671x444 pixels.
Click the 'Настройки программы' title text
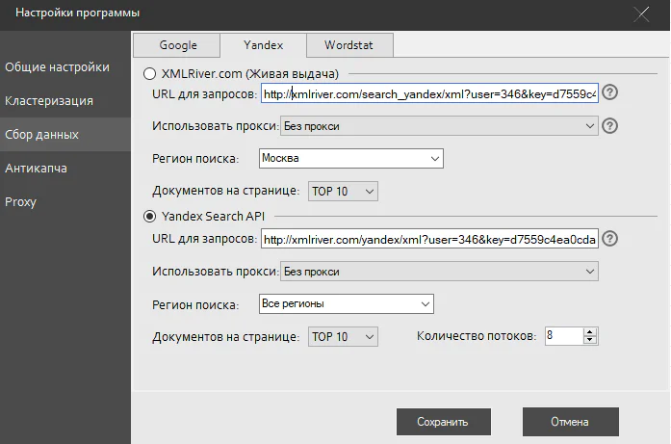coord(77,13)
